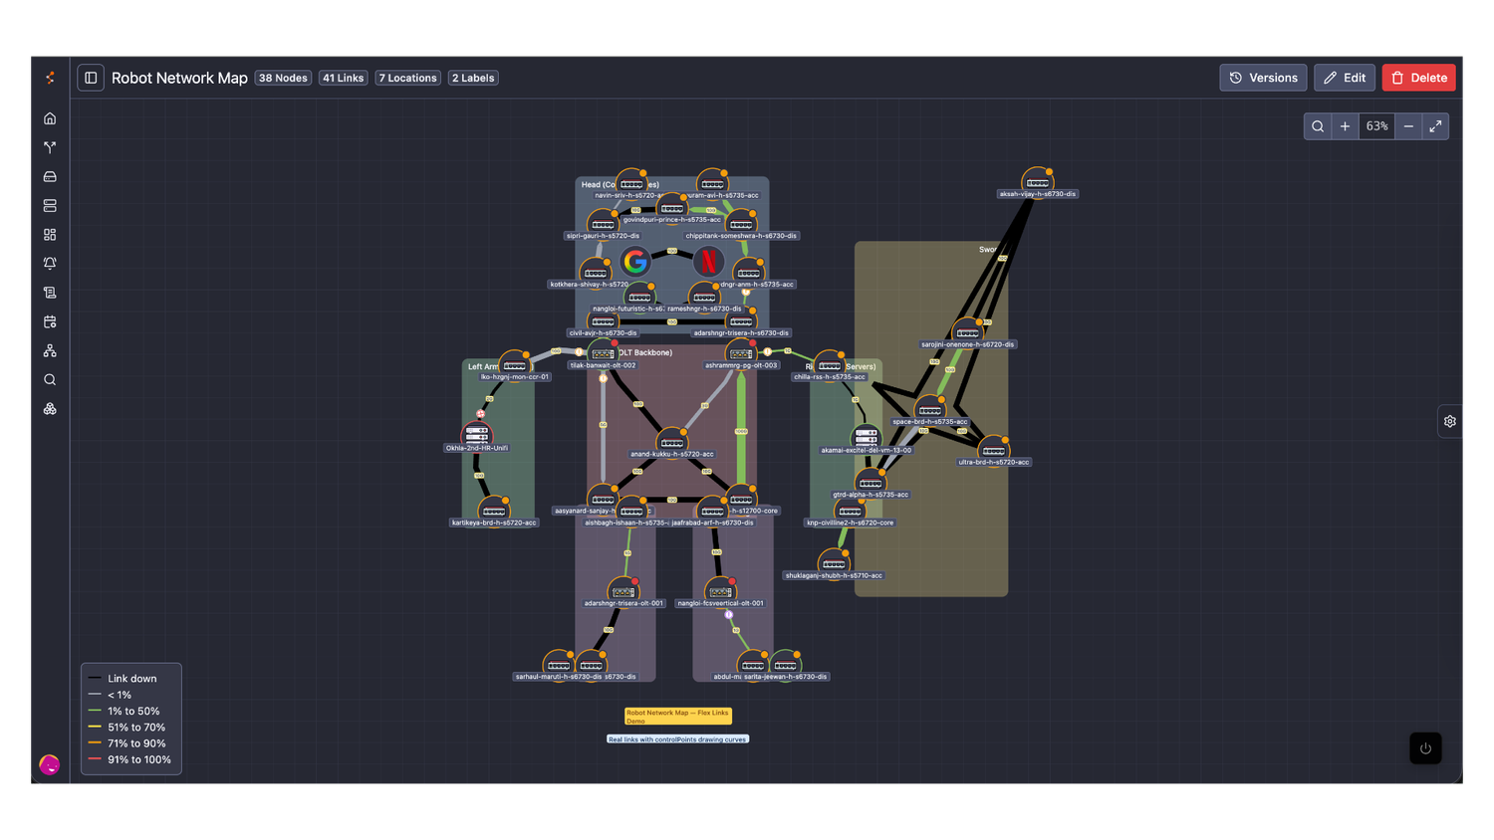
Task: Enter fullscreen with the expand arrows button
Action: pyautogui.click(x=1435, y=126)
